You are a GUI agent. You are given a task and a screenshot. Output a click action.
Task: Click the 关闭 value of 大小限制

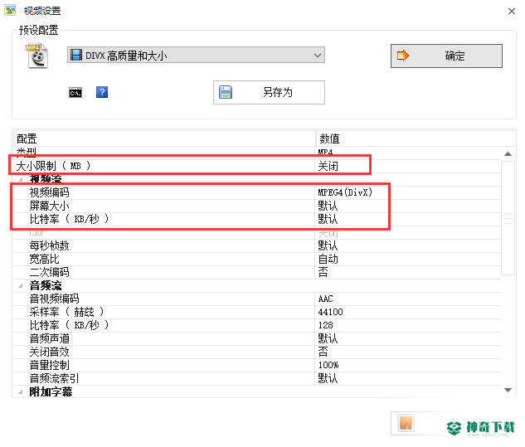pos(328,166)
